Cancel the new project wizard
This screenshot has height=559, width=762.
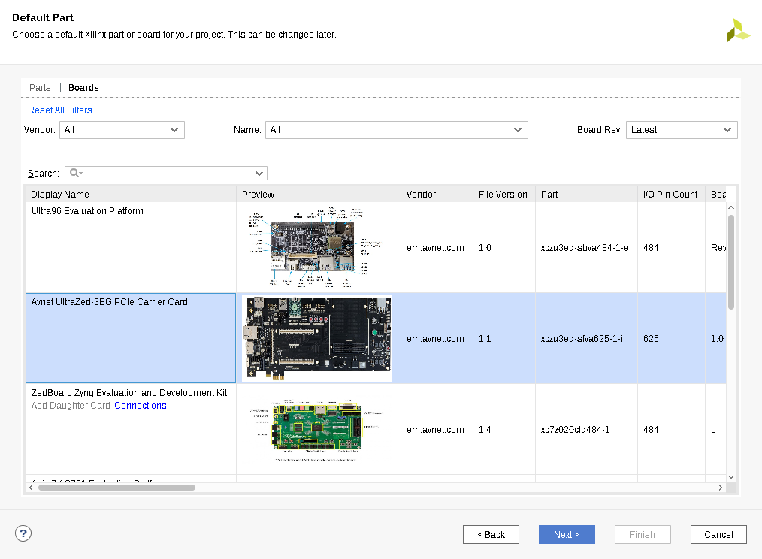tap(718, 534)
